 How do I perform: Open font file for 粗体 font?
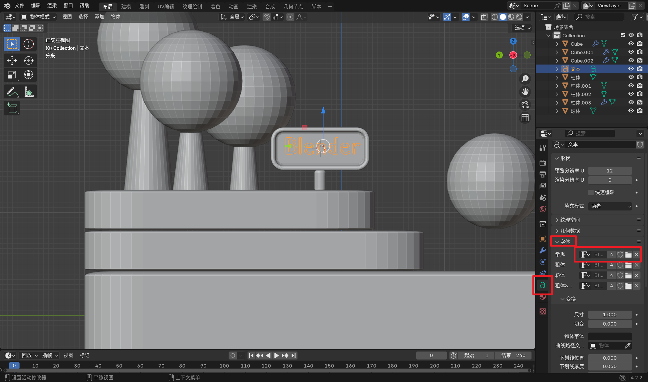point(628,265)
